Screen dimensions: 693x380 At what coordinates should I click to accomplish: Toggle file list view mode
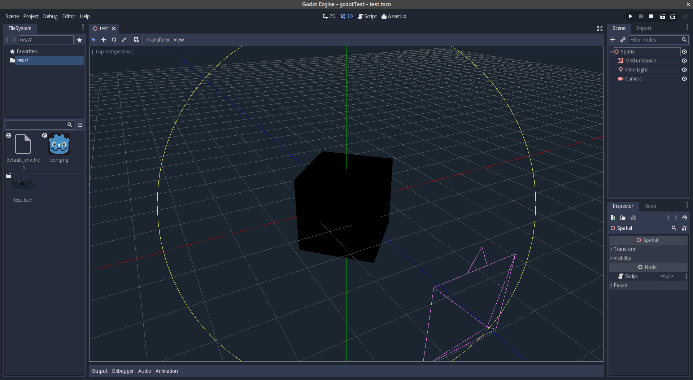click(x=80, y=125)
